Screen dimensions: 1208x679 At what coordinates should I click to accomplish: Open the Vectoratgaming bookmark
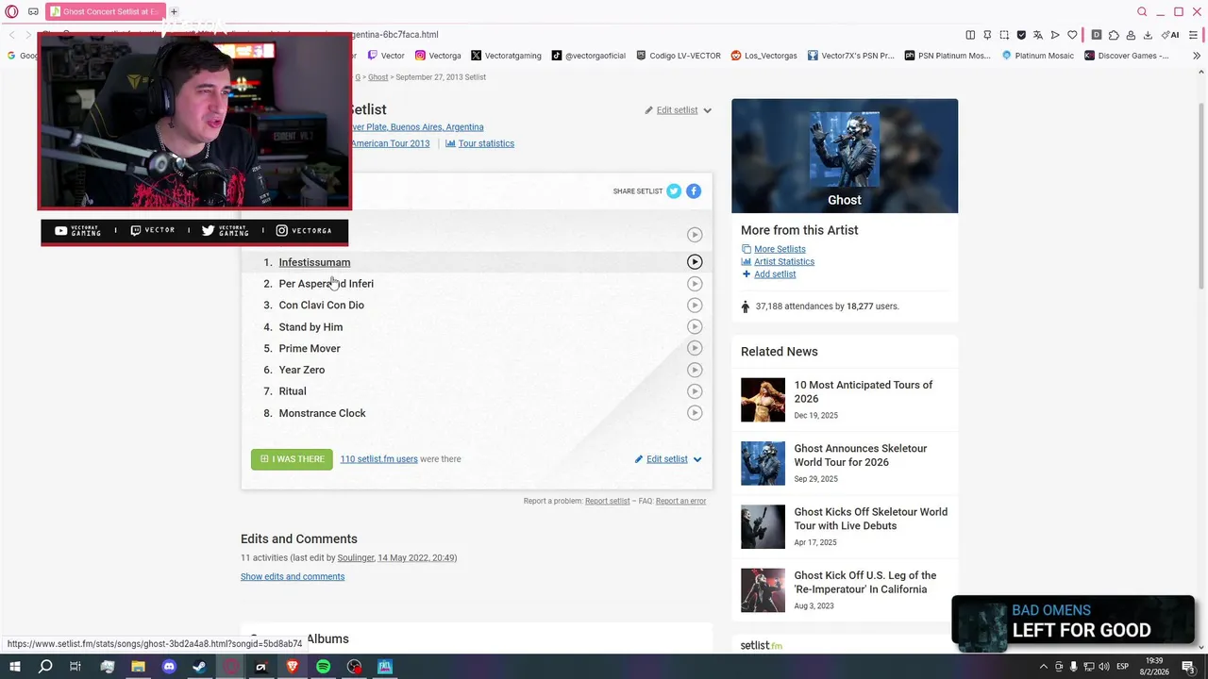[506, 56]
